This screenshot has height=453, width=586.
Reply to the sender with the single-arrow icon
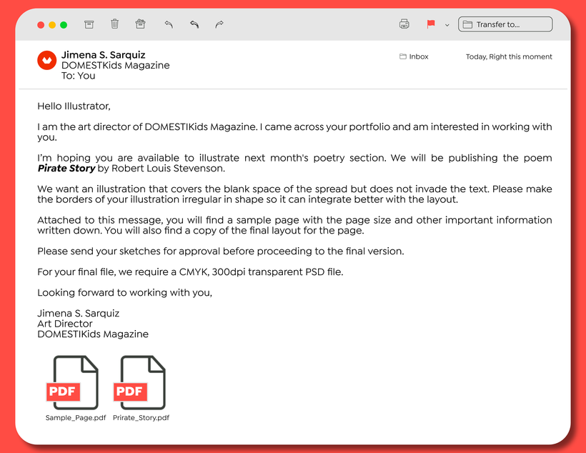[169, 24]
